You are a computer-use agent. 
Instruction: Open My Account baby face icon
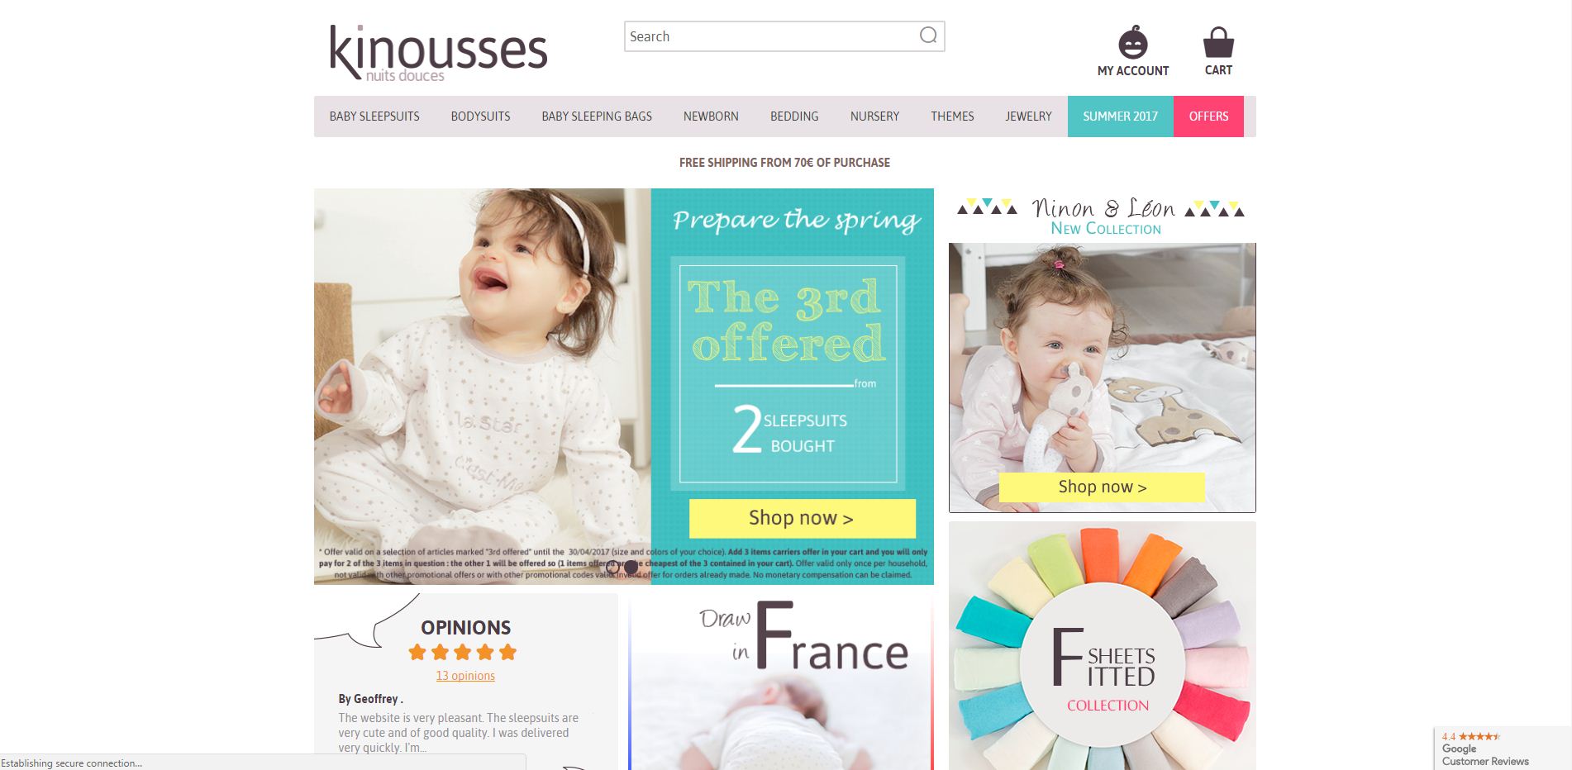tap(1133, 42)
